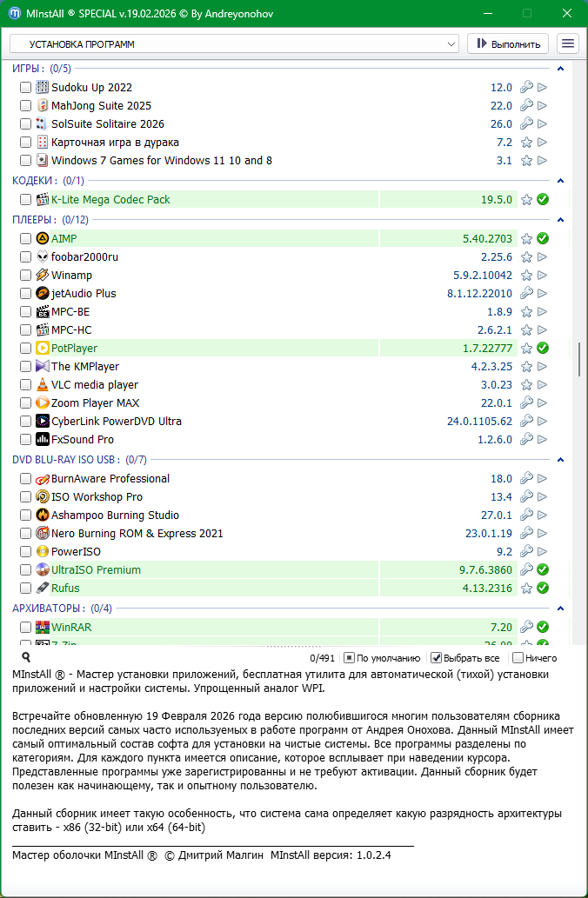
Task: Tick the PotPlayer checkbox
Action: click(26, 349)
